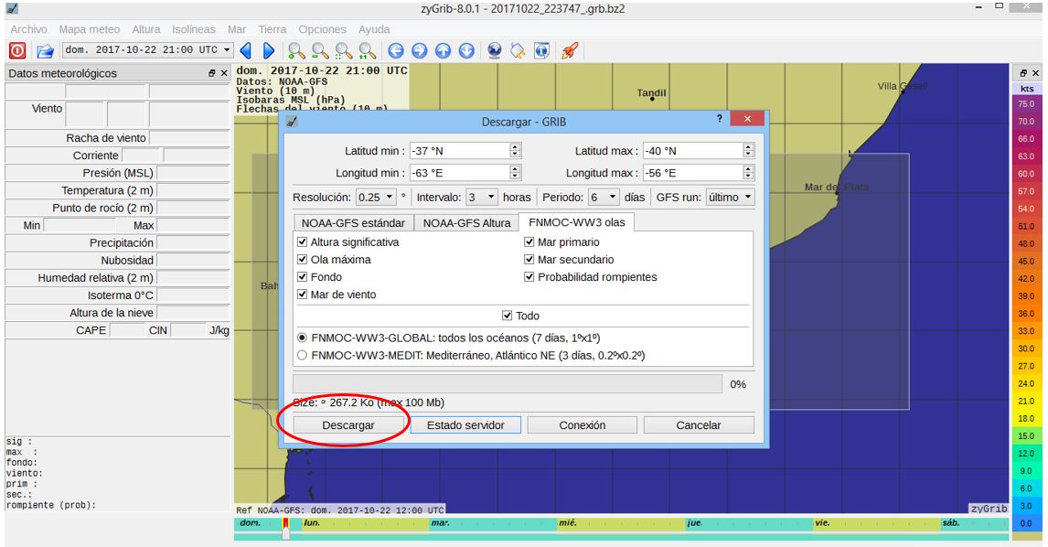Close the Descargar - GRIB dialog
This screenshot has width=1048, height=547.
[x=747, y=119]
